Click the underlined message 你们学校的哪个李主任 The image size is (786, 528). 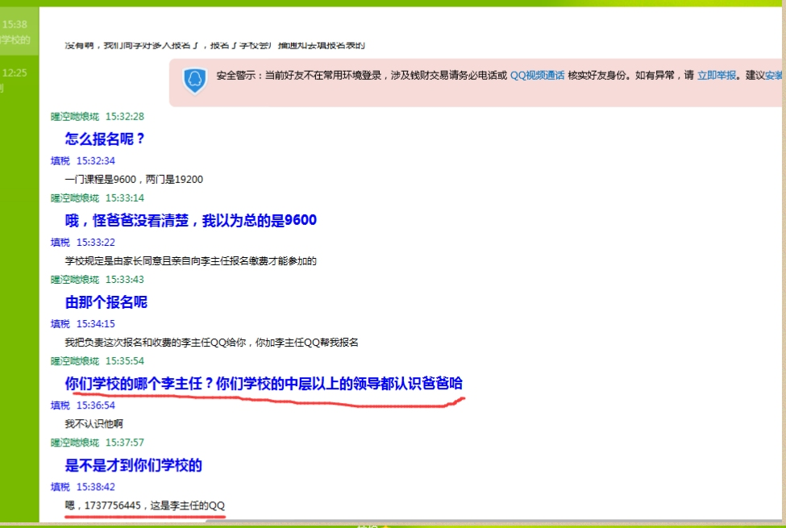click(264, 384)
